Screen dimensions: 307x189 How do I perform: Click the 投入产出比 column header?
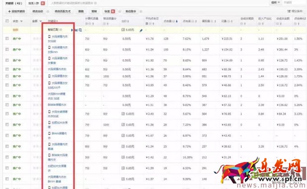pyautogui.click(x=265, y=19)
